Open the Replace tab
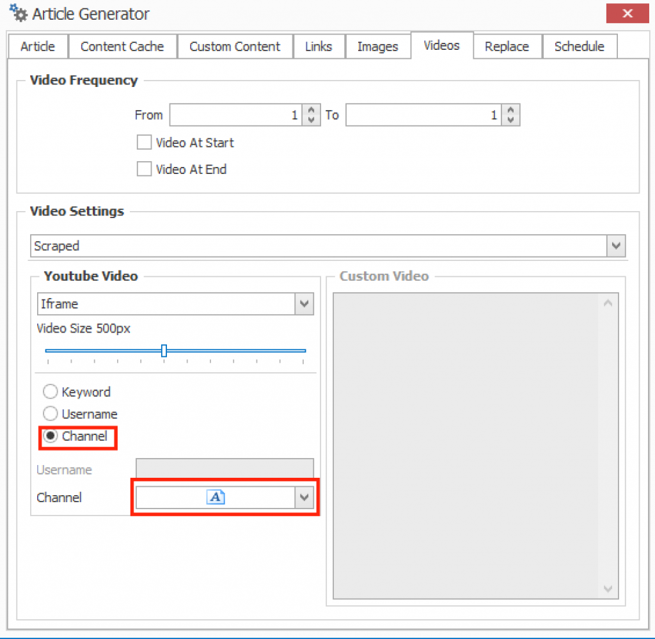The width and height of the screenshot is (655, 639). tap(507, 46)
